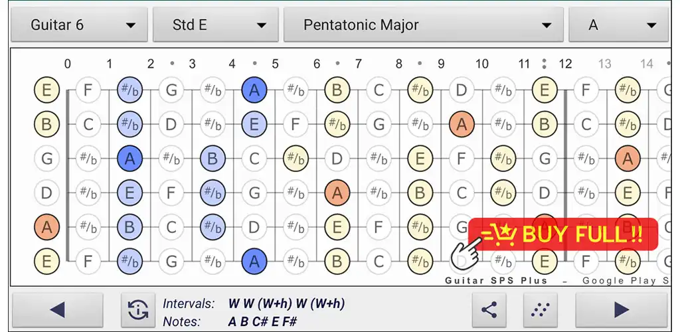Tap dark blue A on high E string

click(254, 90)
